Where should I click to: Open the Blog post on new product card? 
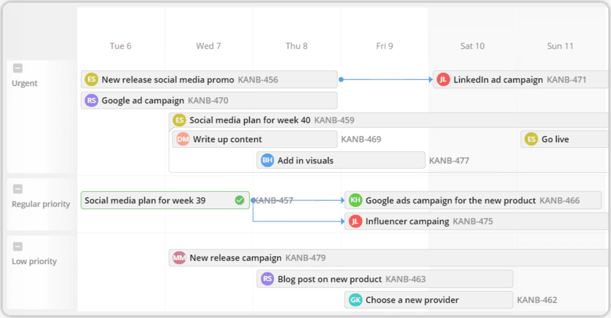pyautogui.click(x=329, y=279)
